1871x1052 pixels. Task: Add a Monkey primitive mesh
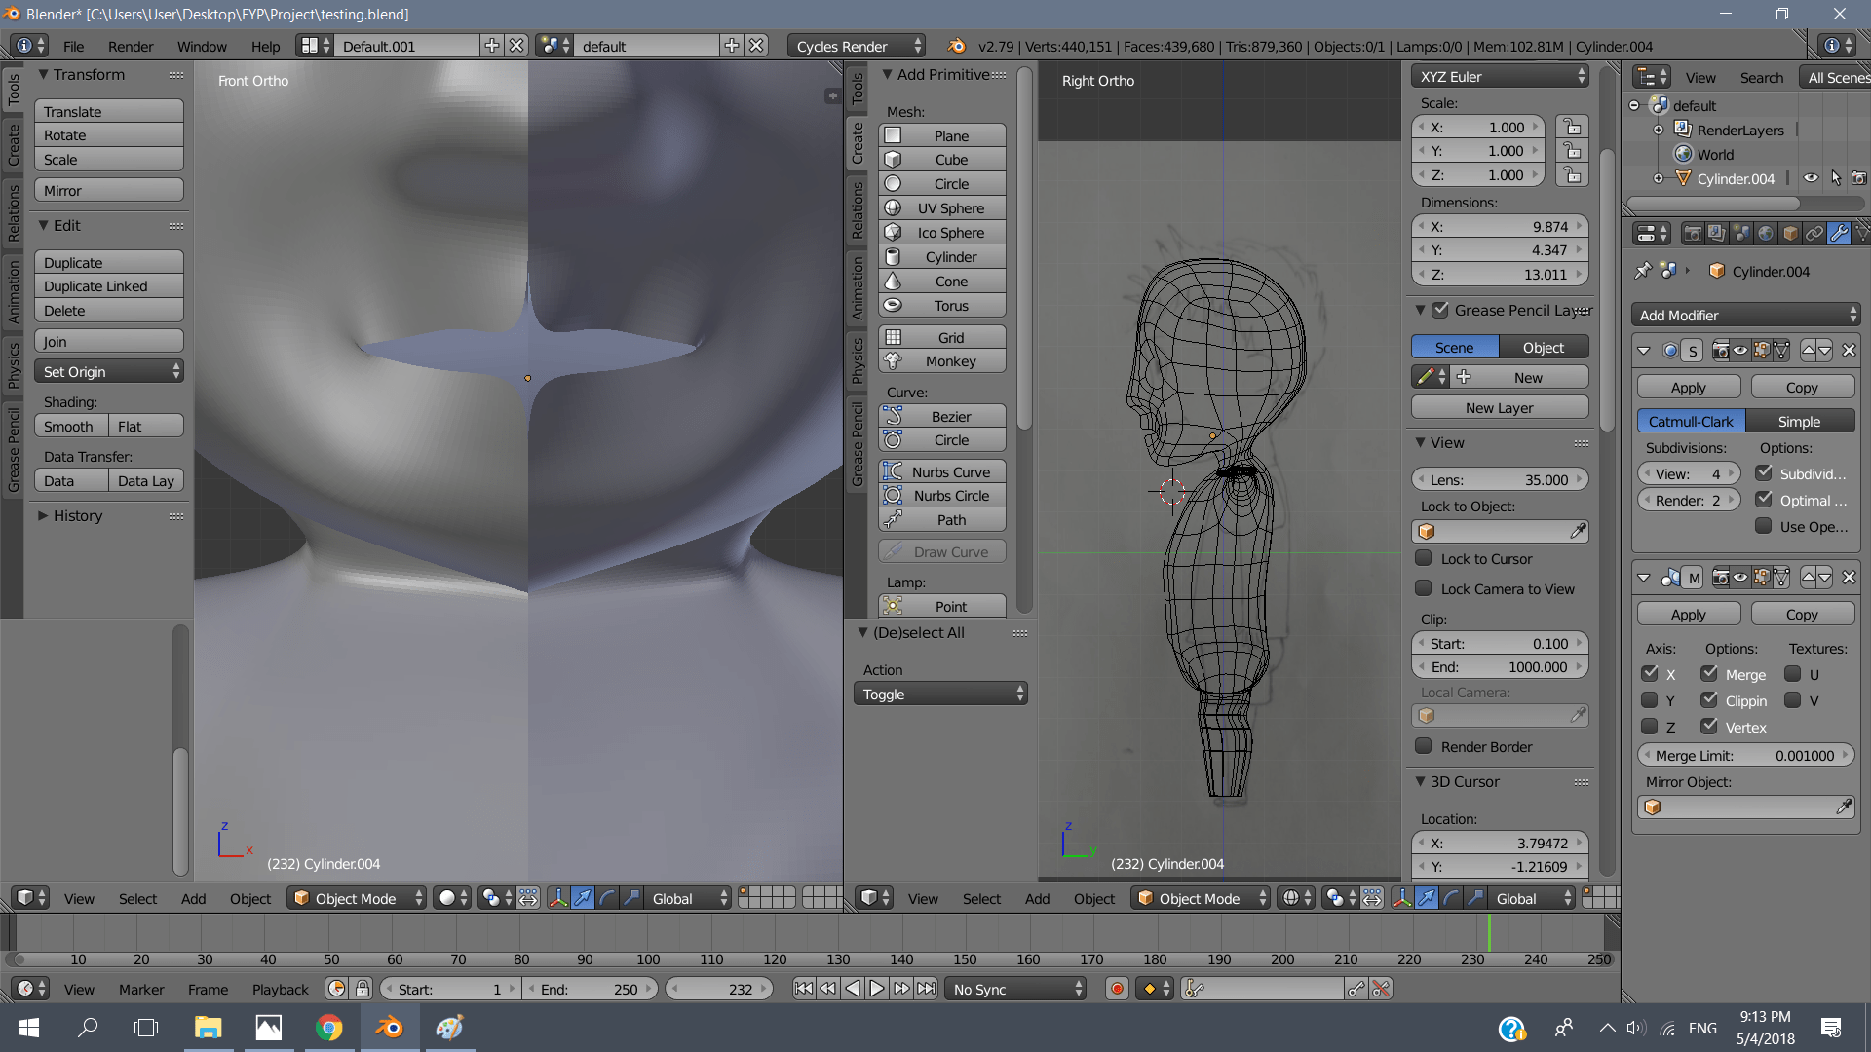[x=941, y=360]
